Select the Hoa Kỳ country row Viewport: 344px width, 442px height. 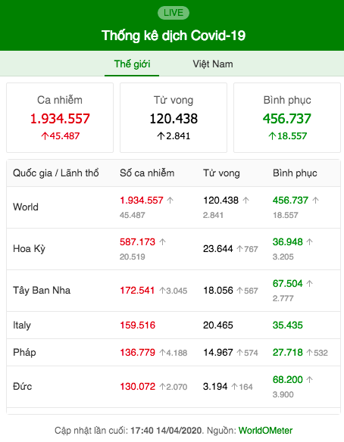pyautogui.click(x=174, y=249)
